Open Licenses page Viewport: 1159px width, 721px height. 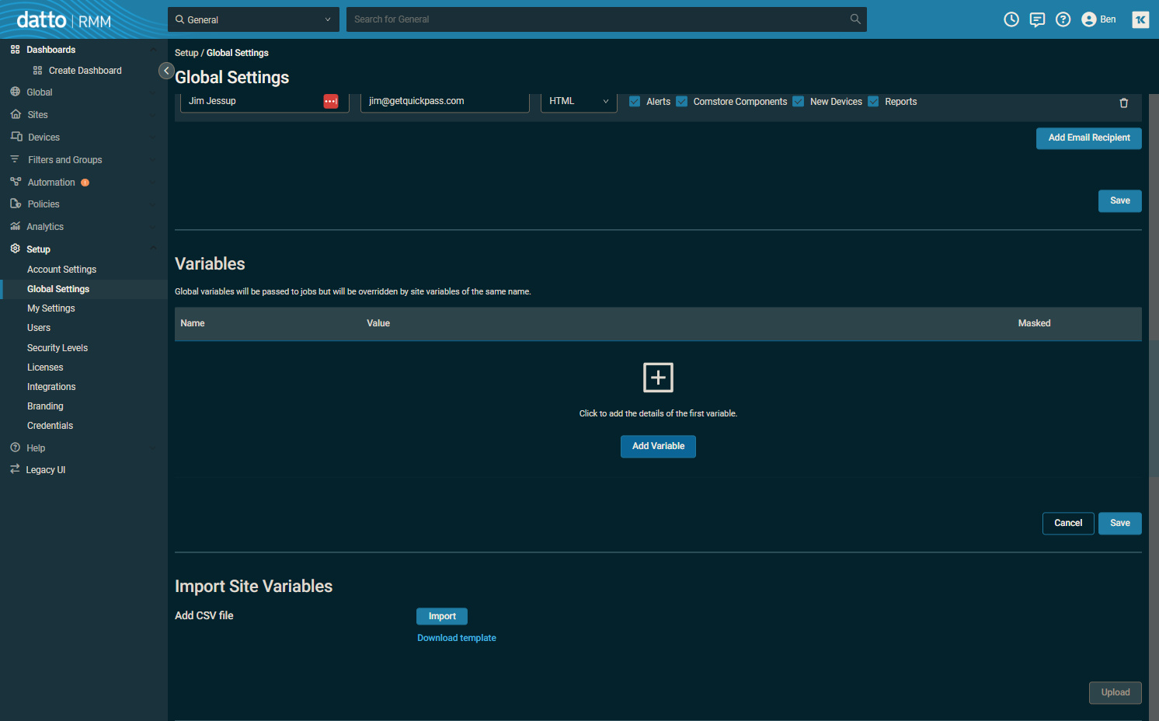tap(45, 367)
